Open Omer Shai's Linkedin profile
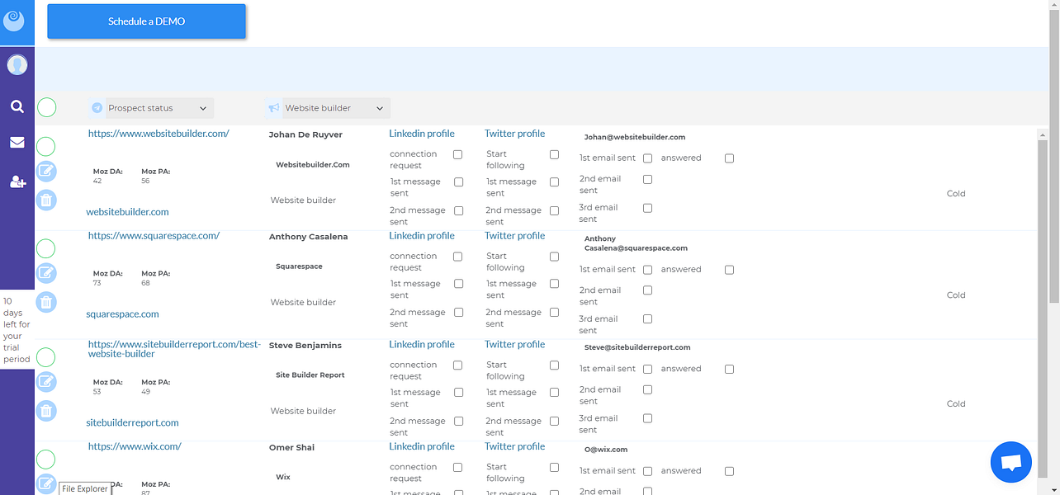Image resolution: width=1060 pixels, height=495 pixels. click(x=422, y=447)
